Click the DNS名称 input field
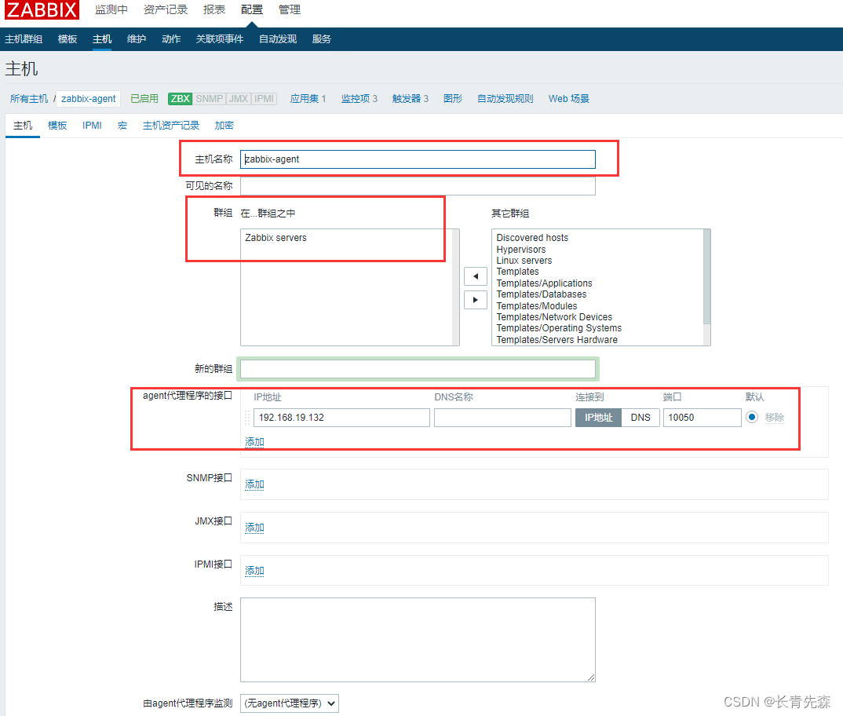The height and width of the screenshot is (716, 843). (502, 418)
